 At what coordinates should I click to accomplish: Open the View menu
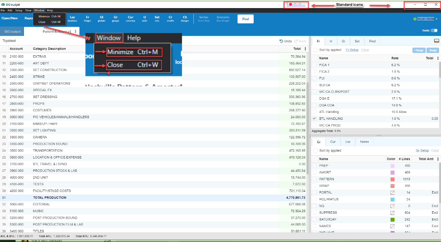pos(28,10)
